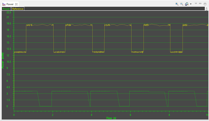Screen dimensions: 209x121
Task: Click the Time (s) axis title
Action: (x=111, y=118)
